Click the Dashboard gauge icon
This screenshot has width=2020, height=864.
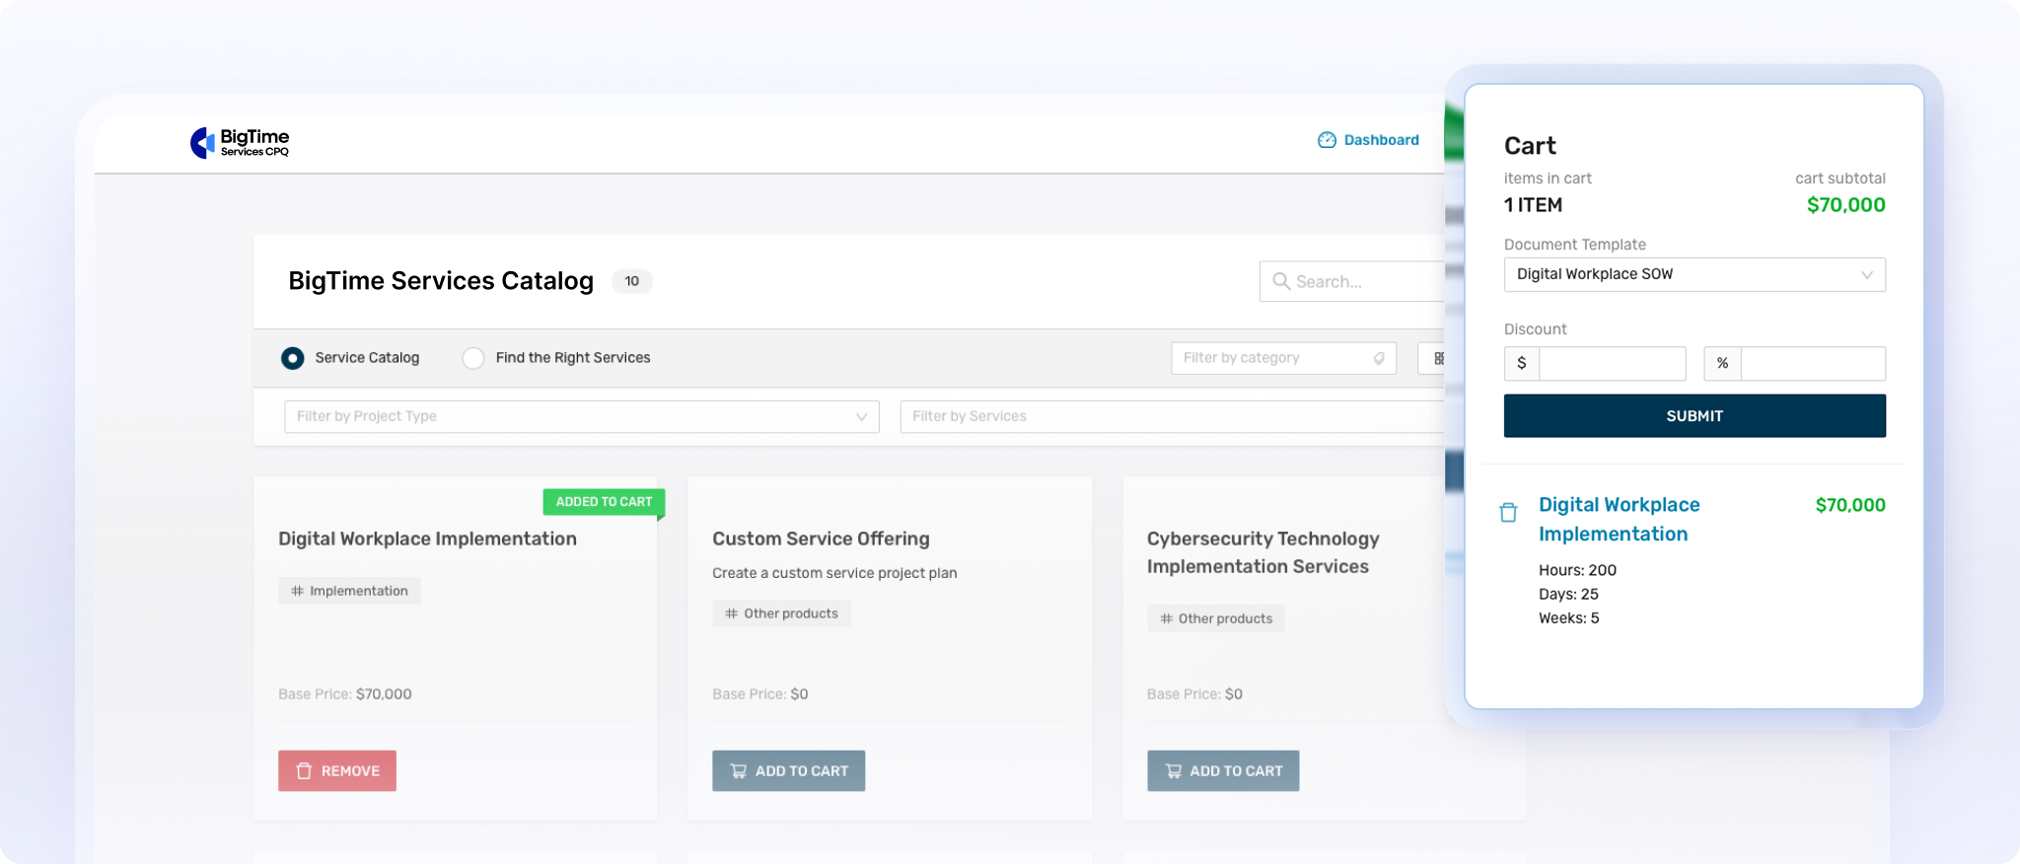1327,140
